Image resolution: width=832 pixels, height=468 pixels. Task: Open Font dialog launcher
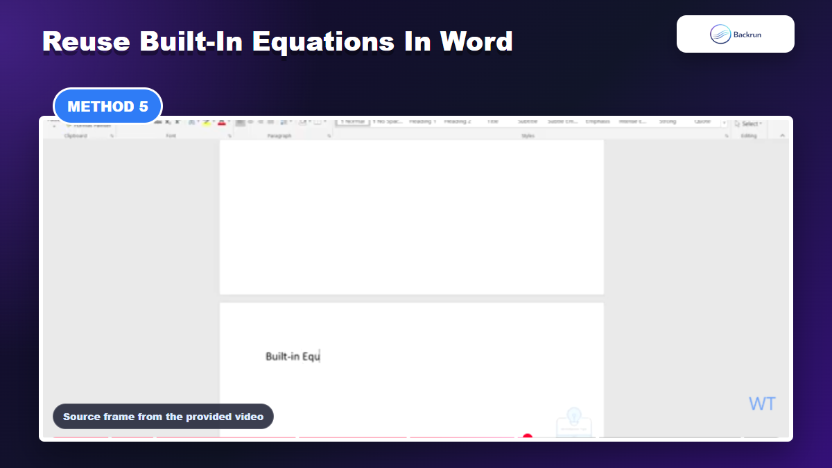pyautogui.click(x=229, y=136)
